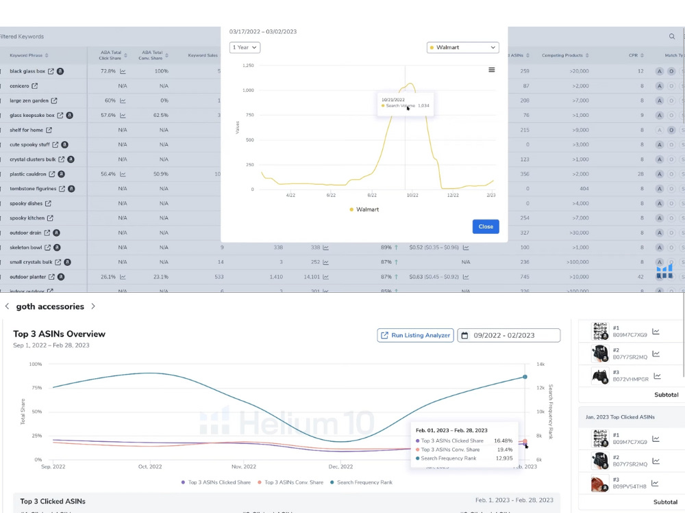The image size is (685, 513).
Task: Click the Filtered Keywords heading
Action: [22, 37]
